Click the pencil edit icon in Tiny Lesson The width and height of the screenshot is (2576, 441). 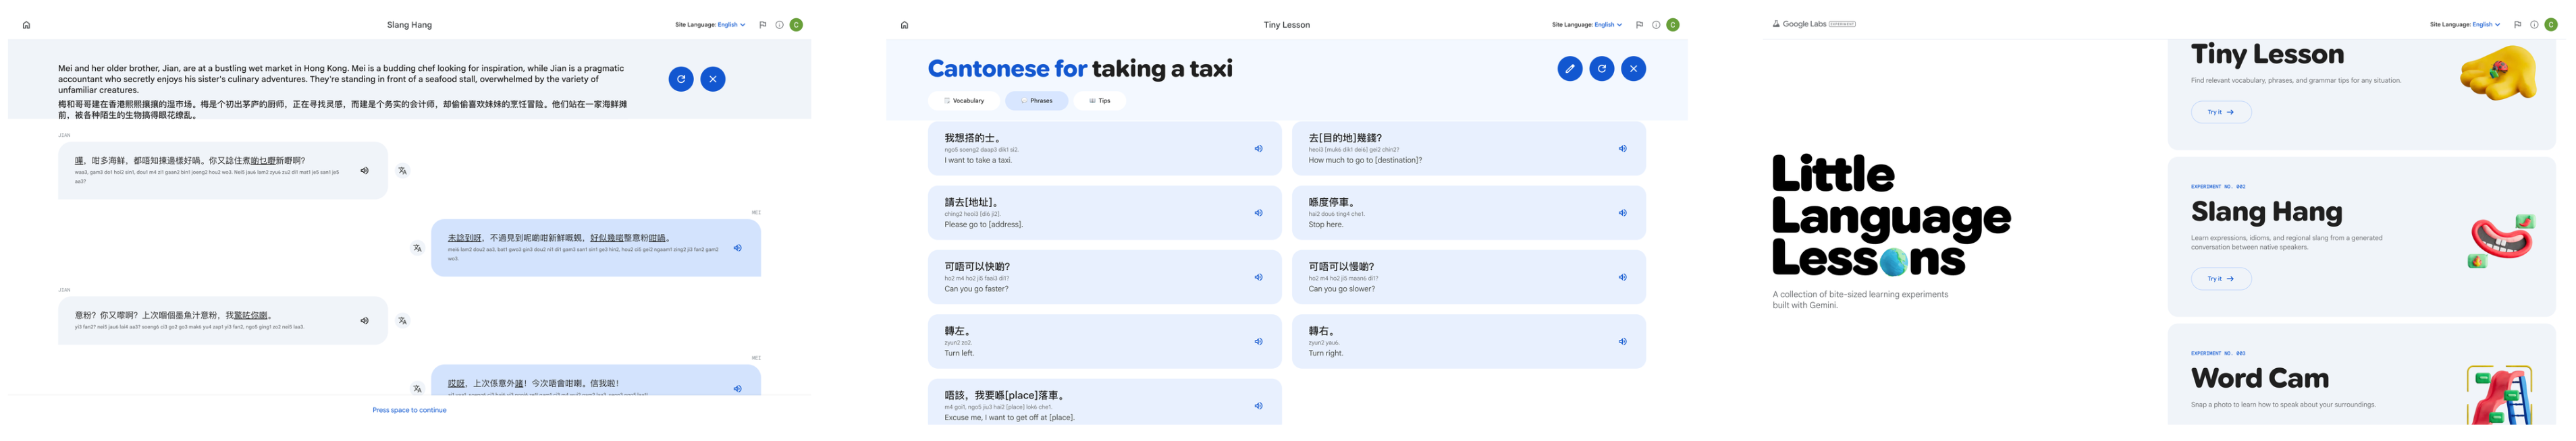click(x=1570, y=69)
